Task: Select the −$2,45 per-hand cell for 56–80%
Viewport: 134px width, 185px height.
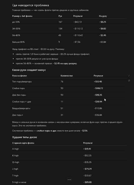Action: [102, 35]
